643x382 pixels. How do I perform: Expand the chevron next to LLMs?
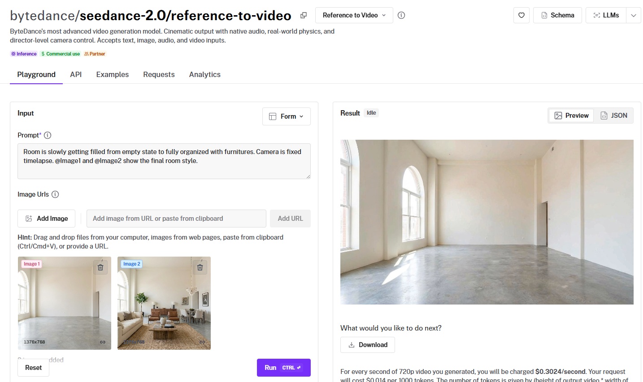(633, 15)
